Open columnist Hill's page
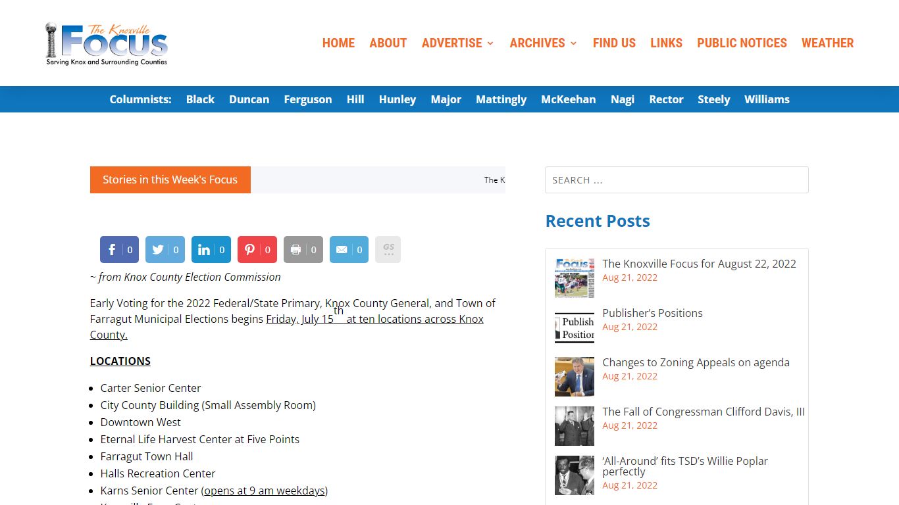Image resolution: width=899 pixels, height=505 pixels. [x=355, y=99]
